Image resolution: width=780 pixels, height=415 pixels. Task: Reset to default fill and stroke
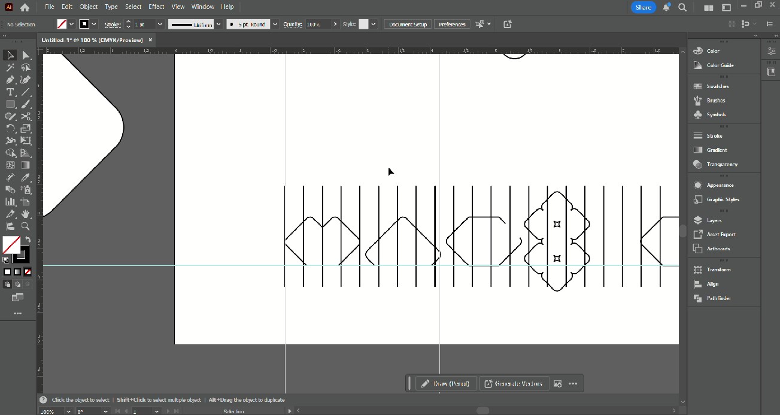[6, 260]
